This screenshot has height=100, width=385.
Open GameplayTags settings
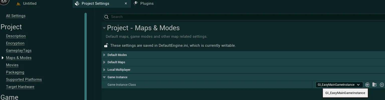click(19, 50)
